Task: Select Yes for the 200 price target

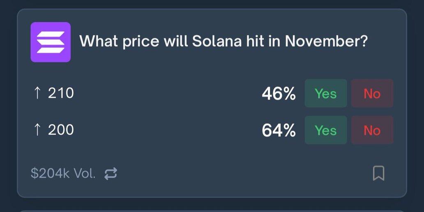Action: tap(325, 130)
